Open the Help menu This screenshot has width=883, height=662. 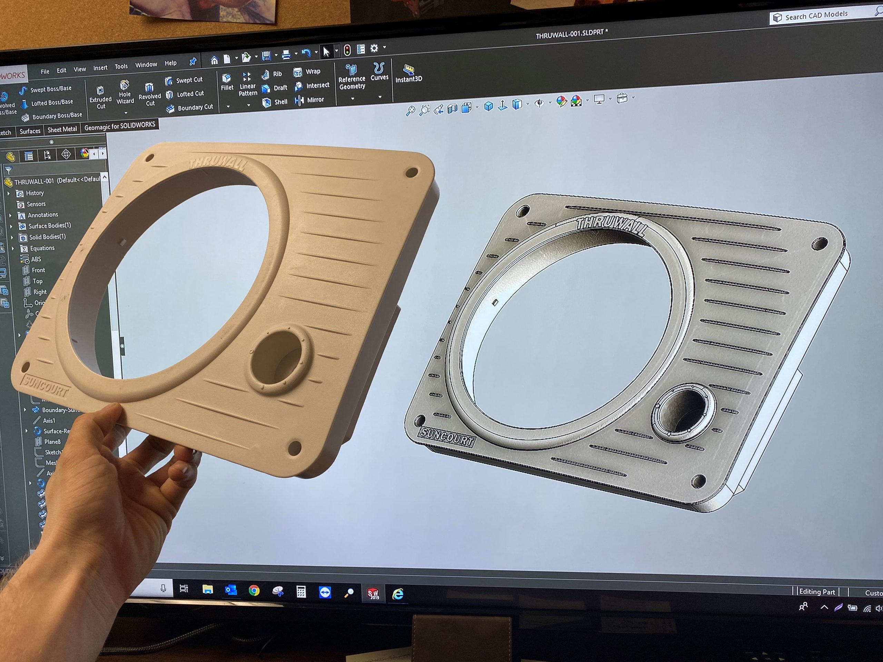coord(170,63)
